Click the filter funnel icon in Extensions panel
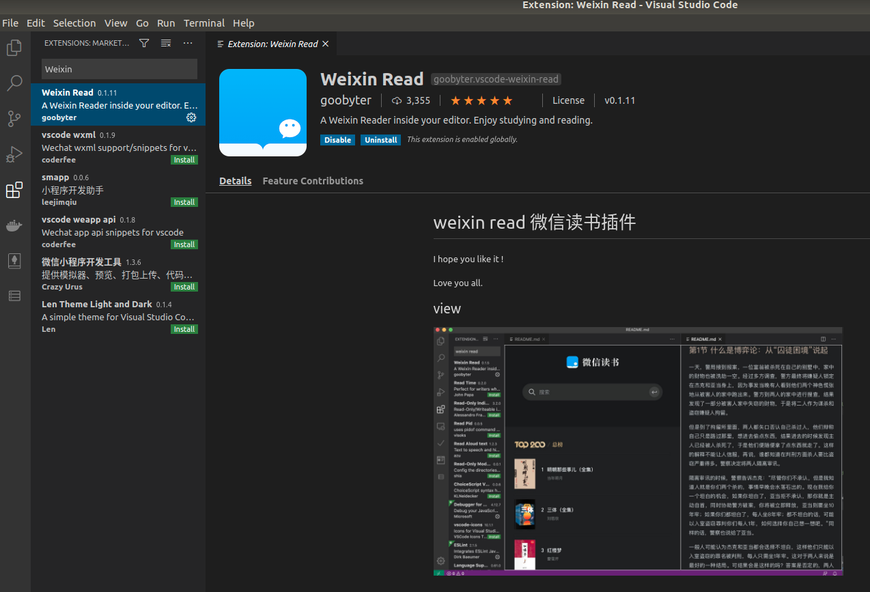The width and height of the screenshot is (870, 592). click(143, 43)
